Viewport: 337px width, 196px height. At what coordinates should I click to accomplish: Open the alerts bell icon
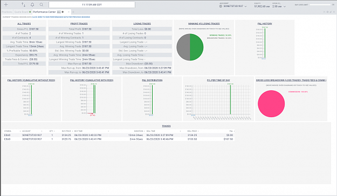[32, 4]
